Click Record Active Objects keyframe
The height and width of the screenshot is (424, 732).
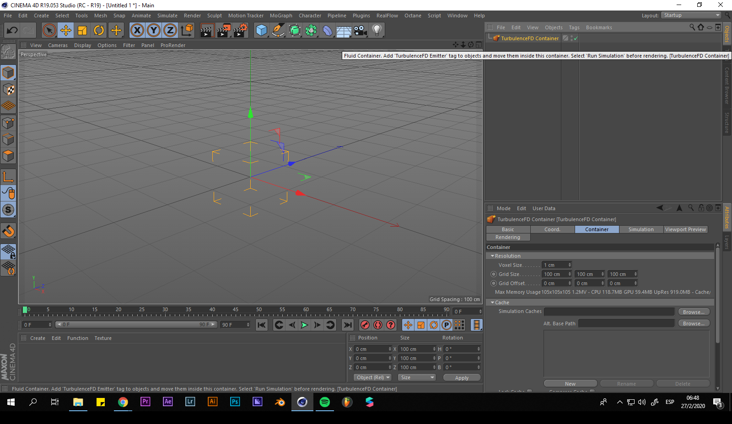(365, 325)
